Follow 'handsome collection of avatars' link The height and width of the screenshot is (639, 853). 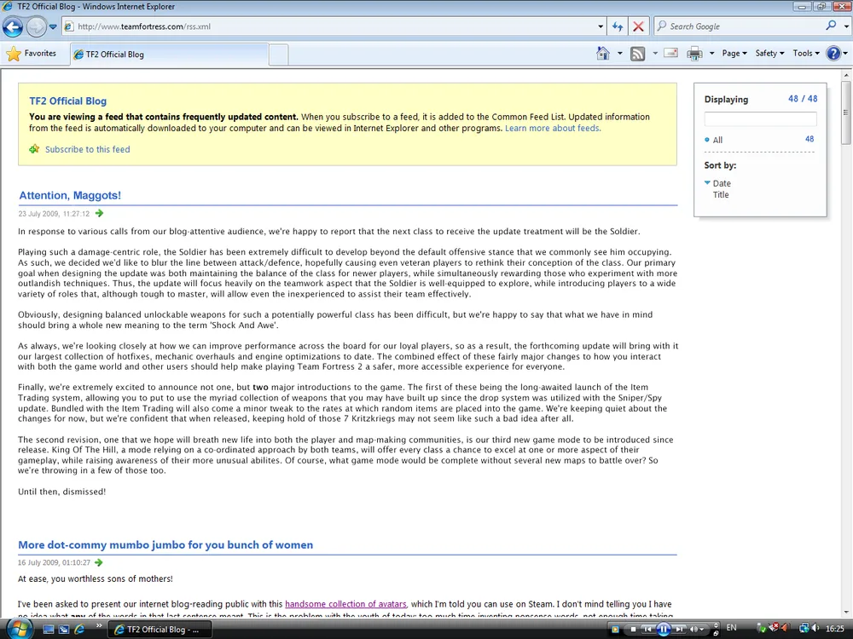point(345,604)
